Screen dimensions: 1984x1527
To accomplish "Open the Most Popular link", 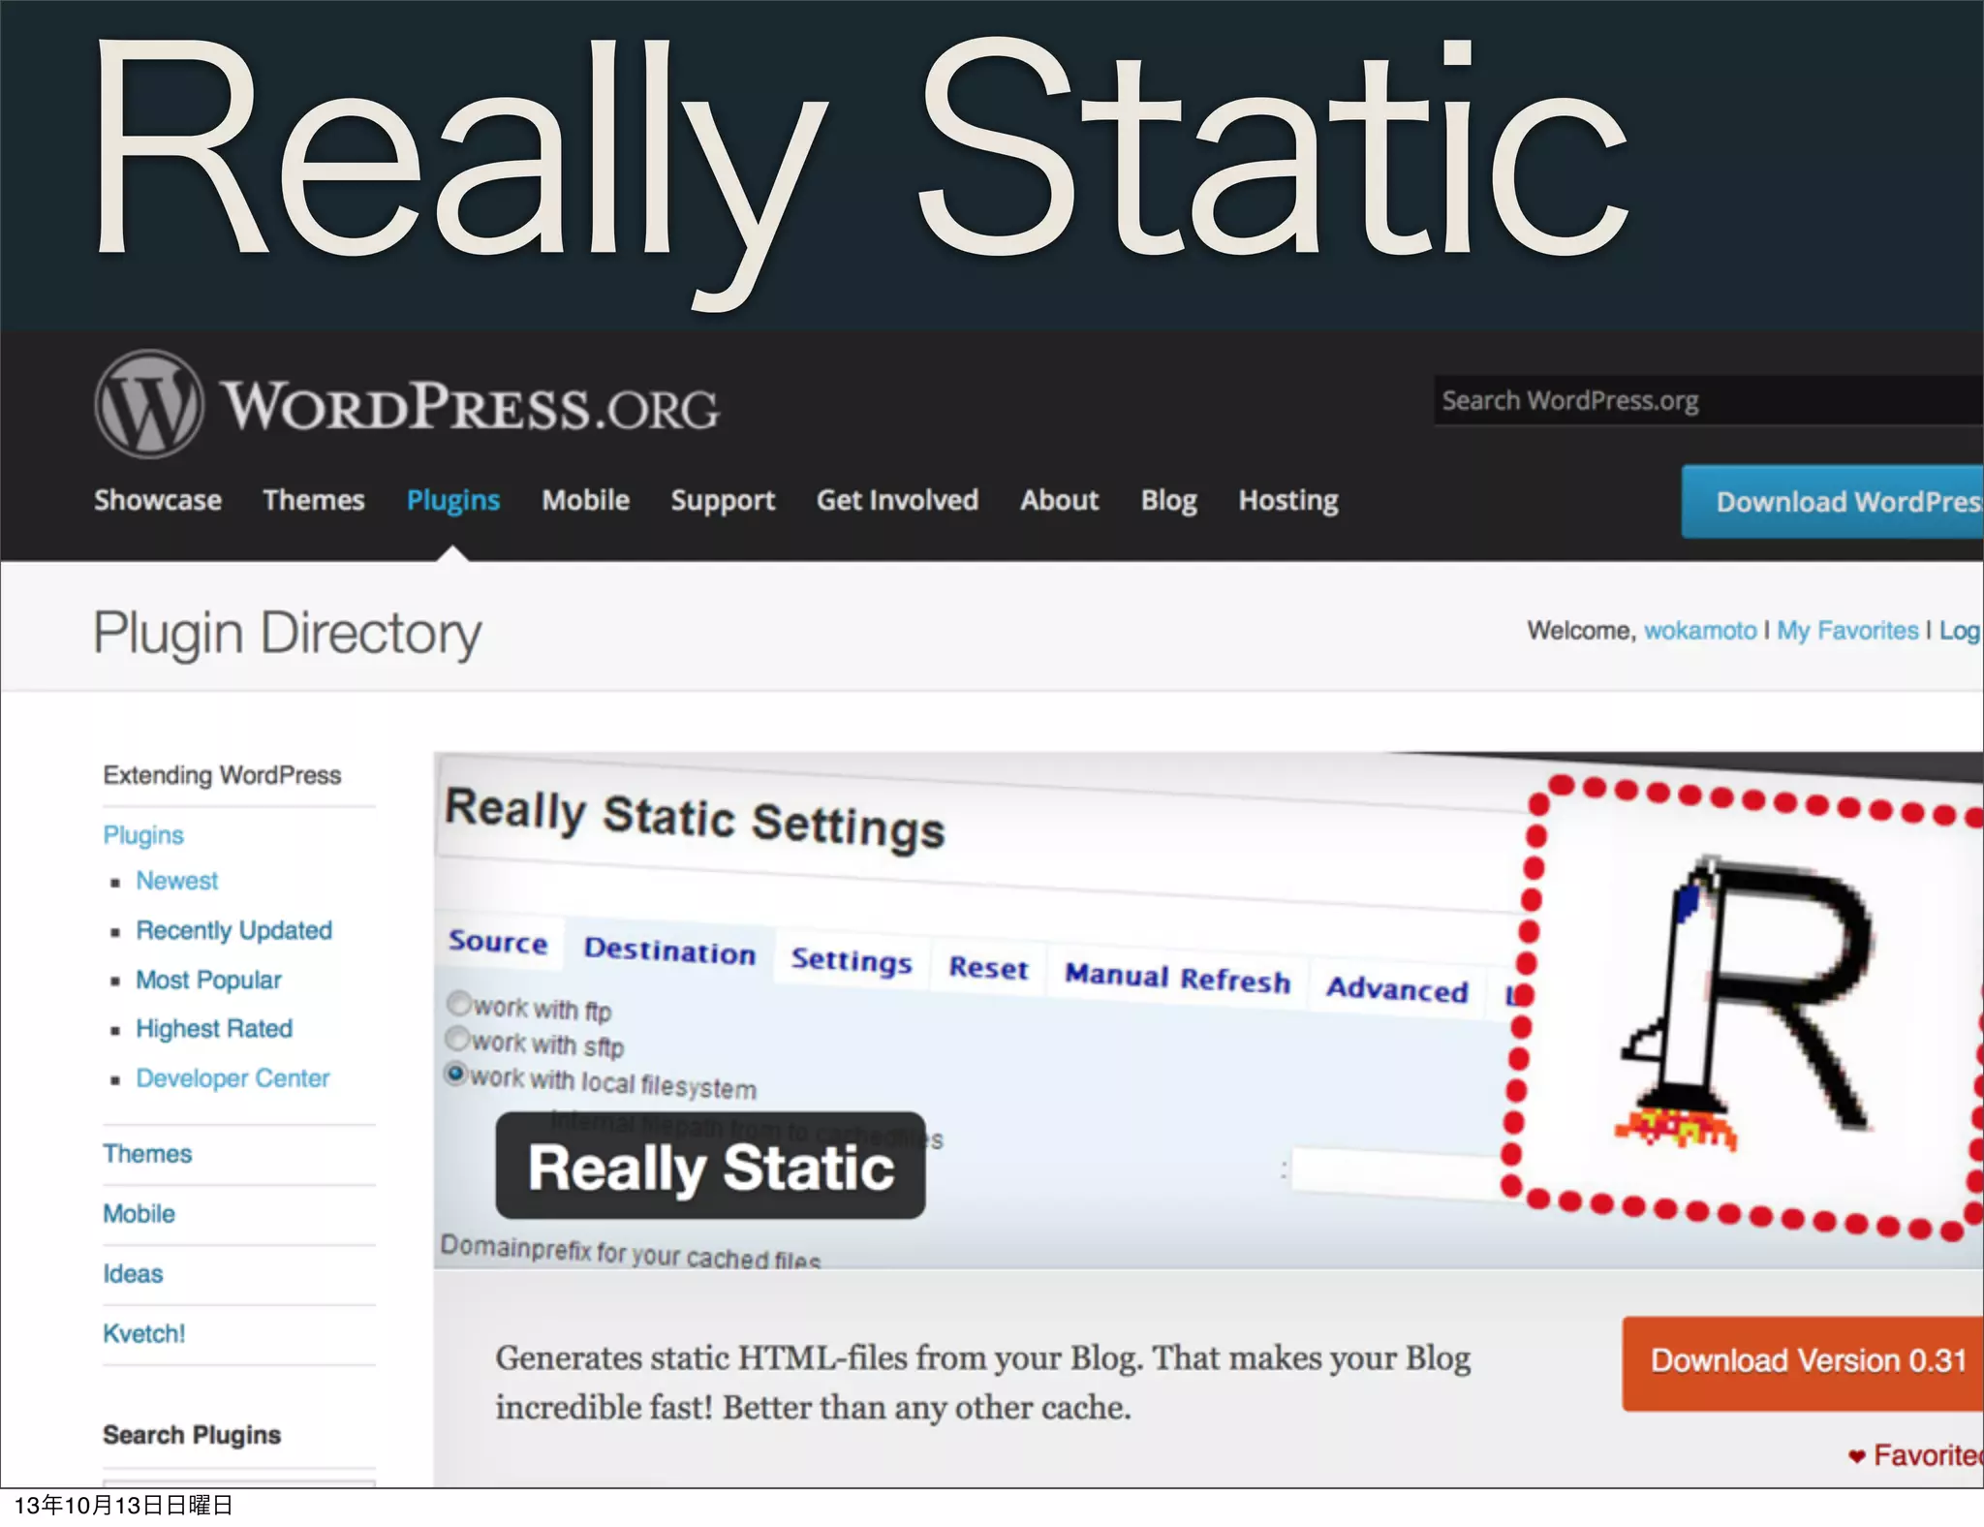I will click(208, 981).
